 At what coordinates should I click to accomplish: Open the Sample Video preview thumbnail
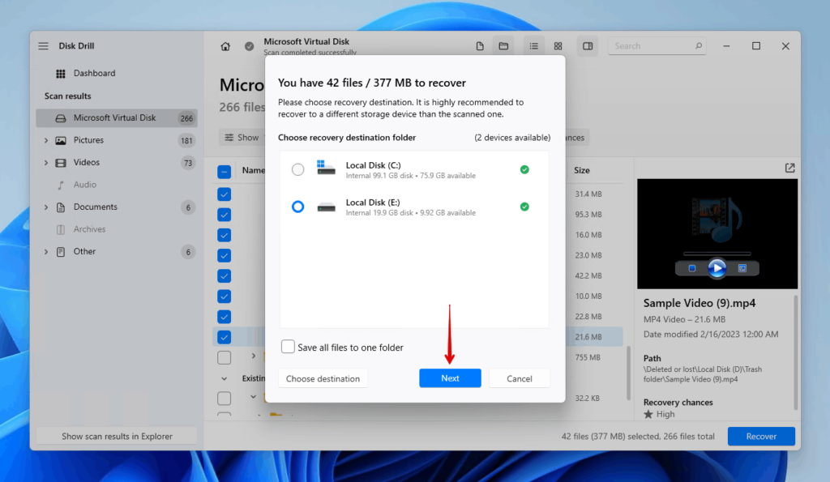pyautogui.click(x=717, y=234)
